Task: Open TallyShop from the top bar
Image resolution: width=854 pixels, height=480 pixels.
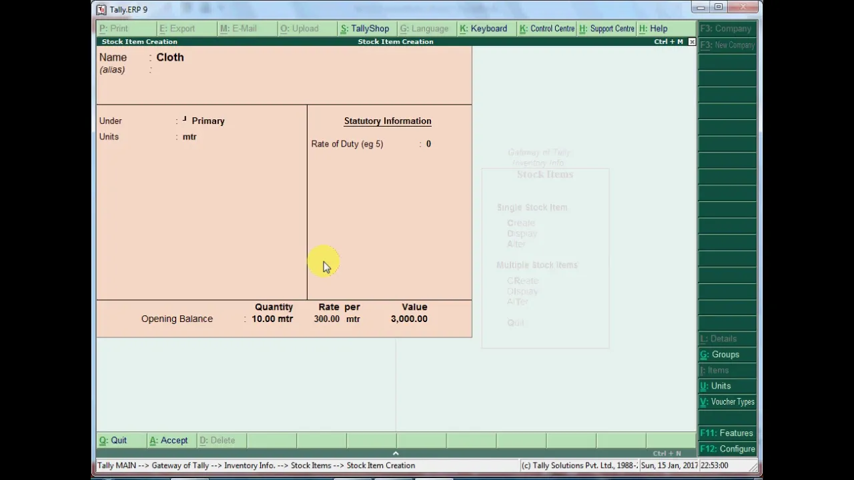Action: point(367,29)
